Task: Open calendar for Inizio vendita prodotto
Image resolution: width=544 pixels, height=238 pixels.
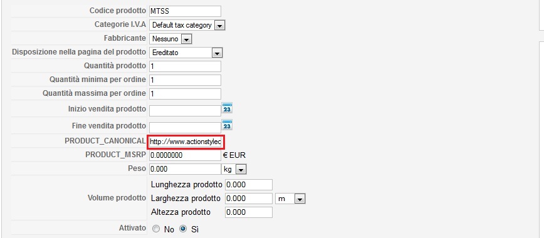Action: tap(228, 108)
